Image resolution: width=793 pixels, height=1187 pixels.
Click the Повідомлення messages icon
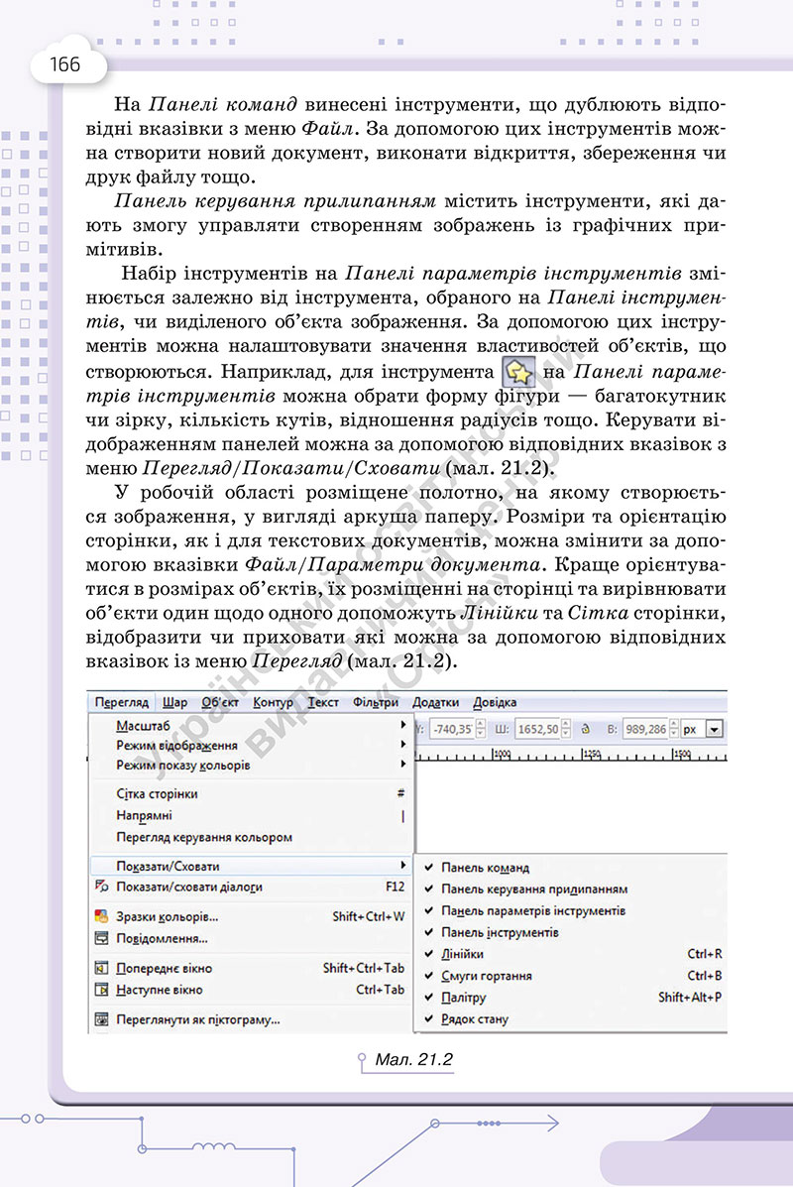pyautogui.click(x=101, y=939)
